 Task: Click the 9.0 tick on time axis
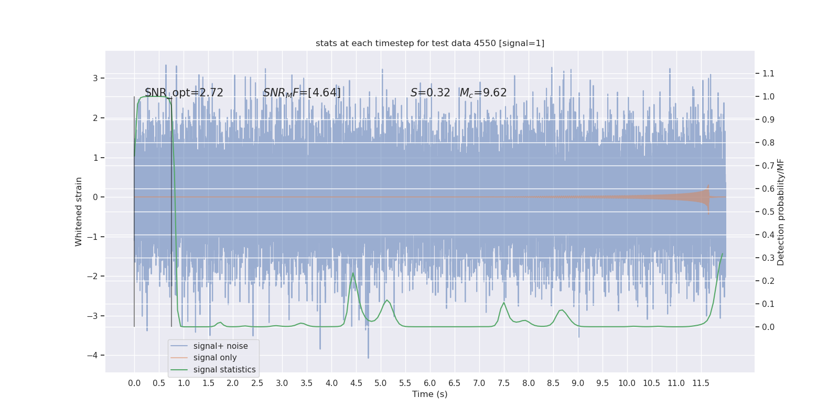tap(578, 383)
